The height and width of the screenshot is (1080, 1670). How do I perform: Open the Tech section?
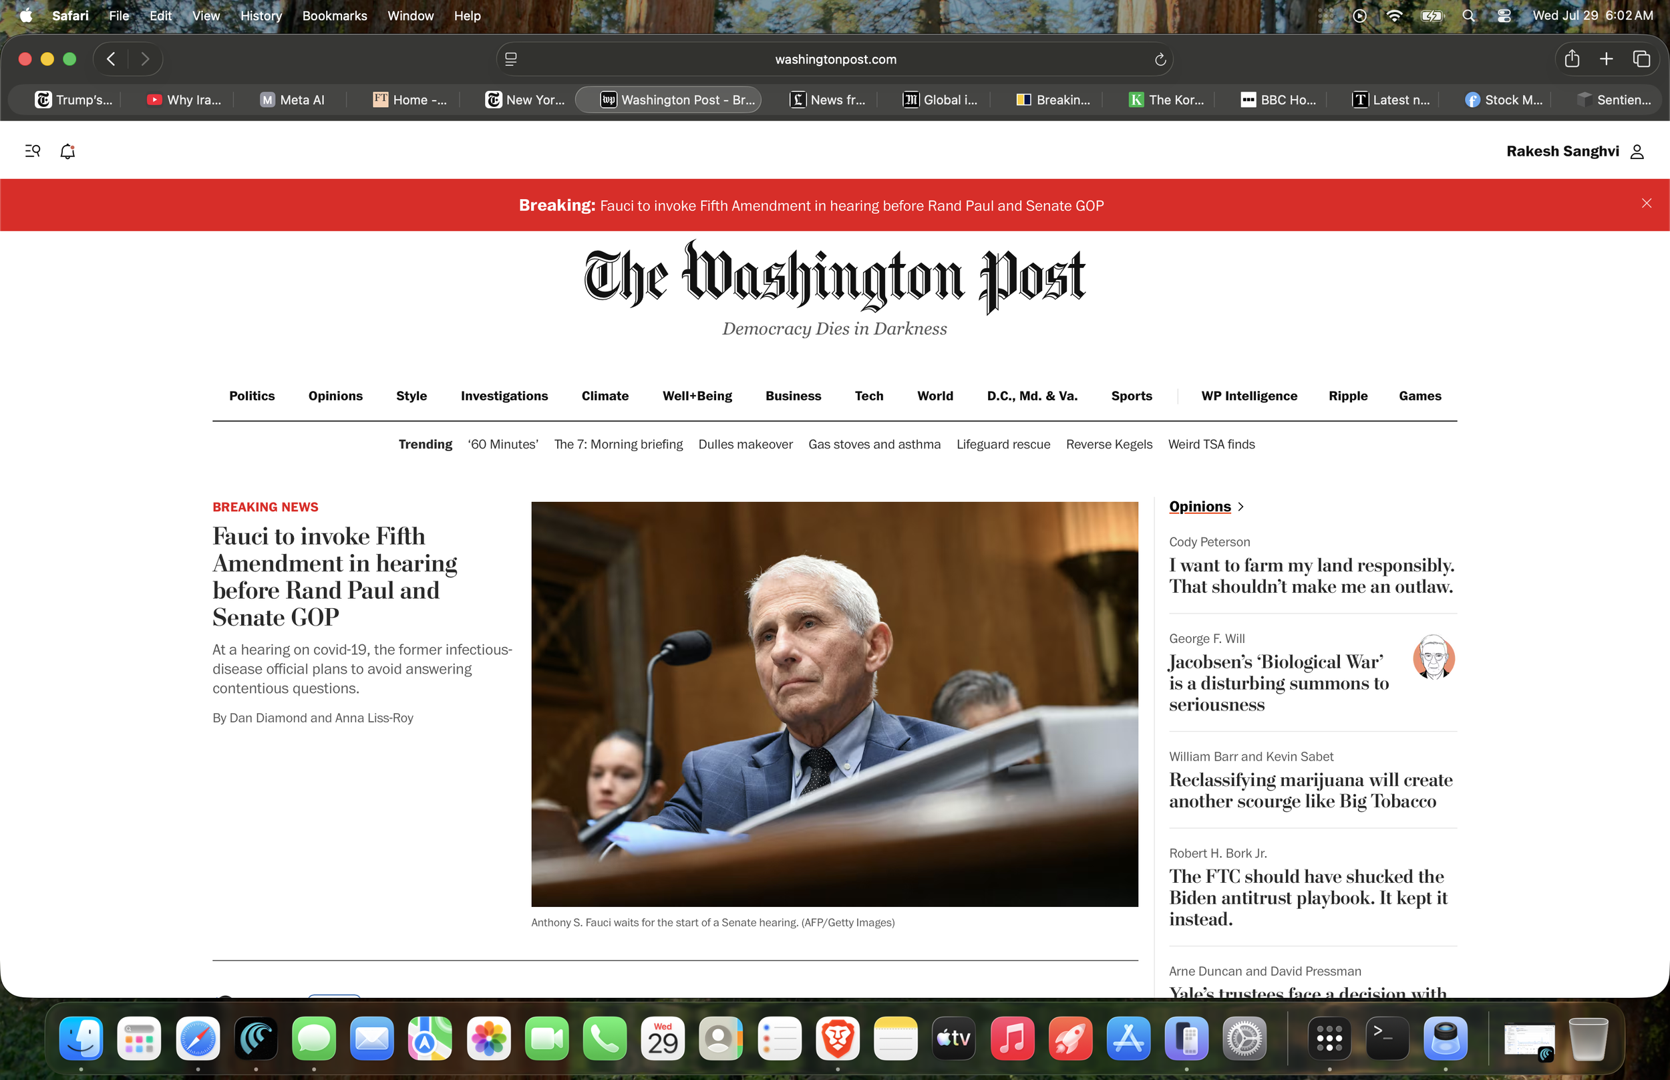(x=869, y=396)
